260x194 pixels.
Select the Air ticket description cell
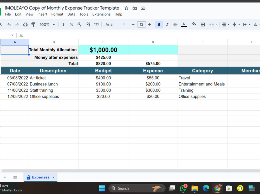[x=54, y=78]
